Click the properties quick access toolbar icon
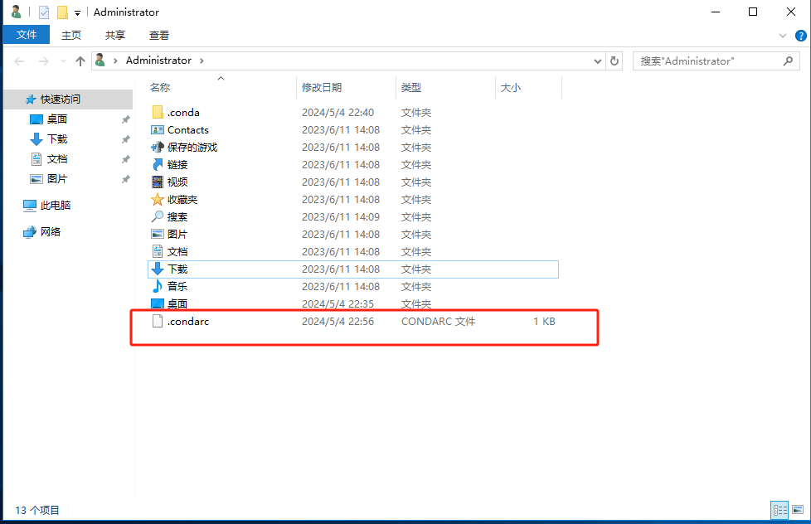Screen dimensions: 811x524 coord(44,12)
